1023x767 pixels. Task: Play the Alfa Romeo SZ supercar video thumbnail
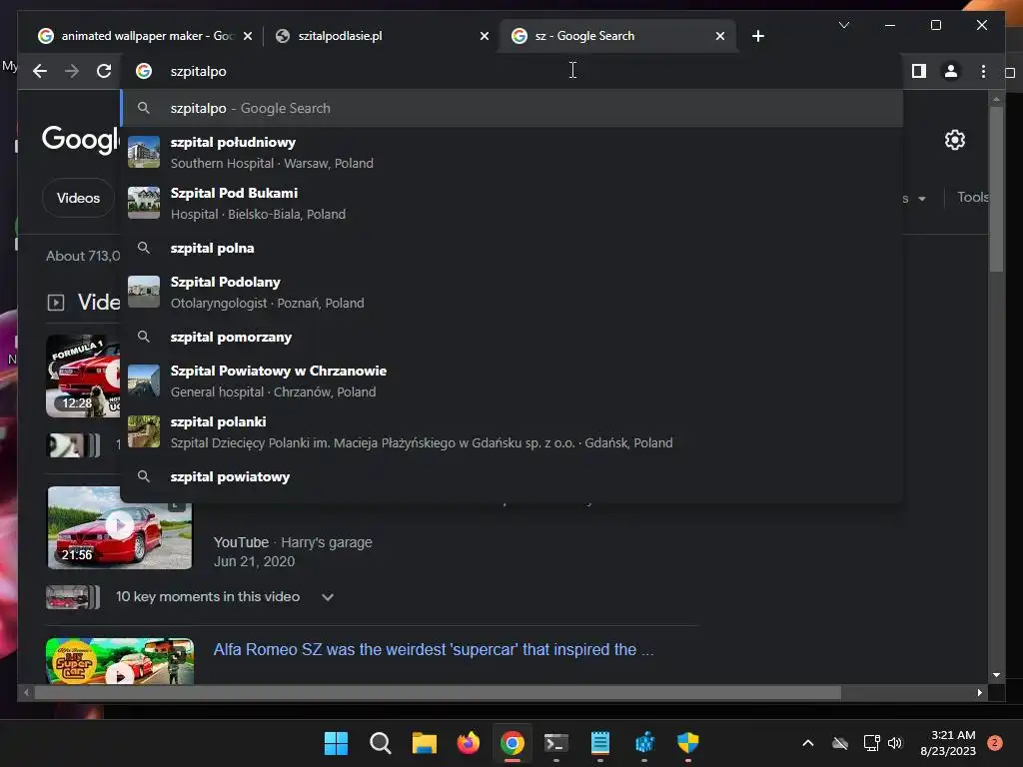[x=120, y=661]
